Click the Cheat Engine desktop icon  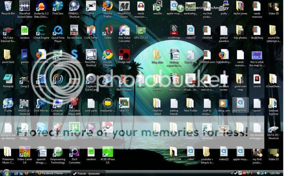pos(41,31)
